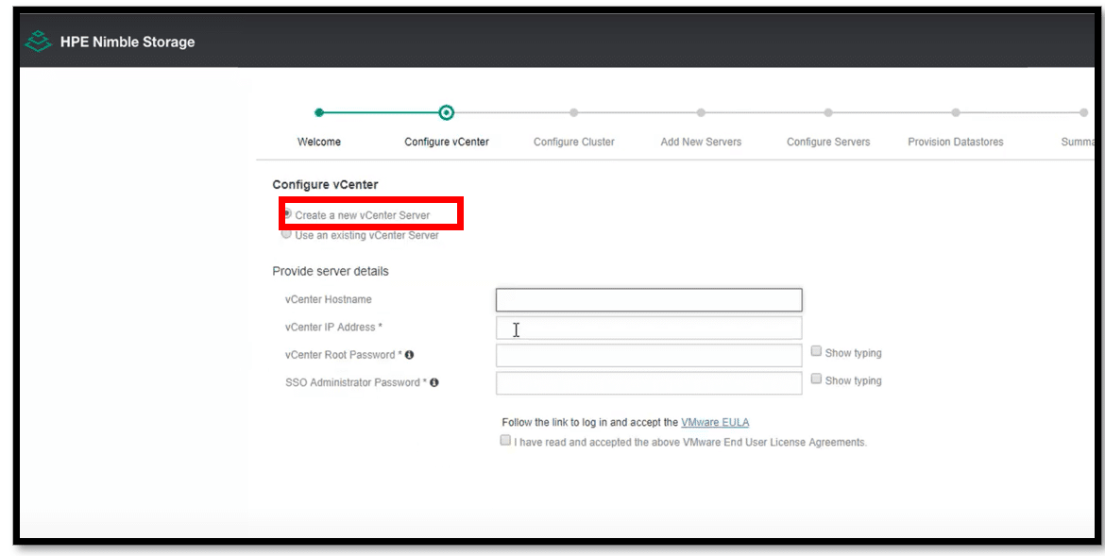This screenshot has height=556, width=1105.
Task: Click the vCenter Hostname label
Action: point(329,299)
